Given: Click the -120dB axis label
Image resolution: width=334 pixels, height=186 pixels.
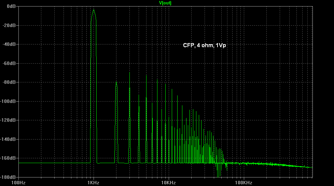Looking at the screenshot, I should 8,120.
